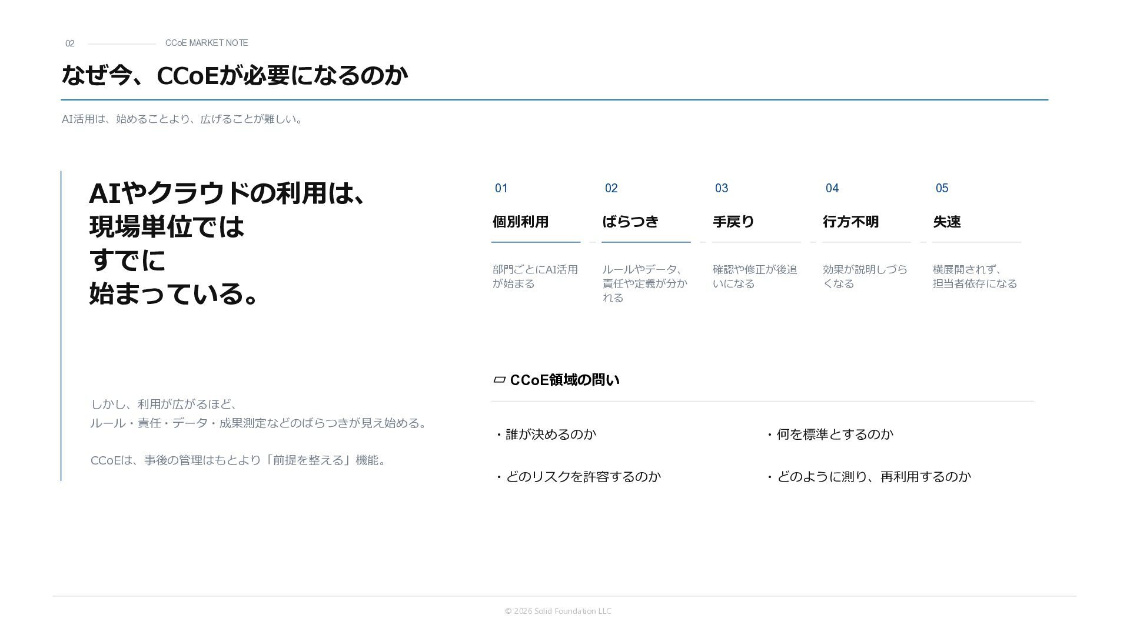
Task: Click step number 04 above 行方不明
Action: click(x=832, y=188)
